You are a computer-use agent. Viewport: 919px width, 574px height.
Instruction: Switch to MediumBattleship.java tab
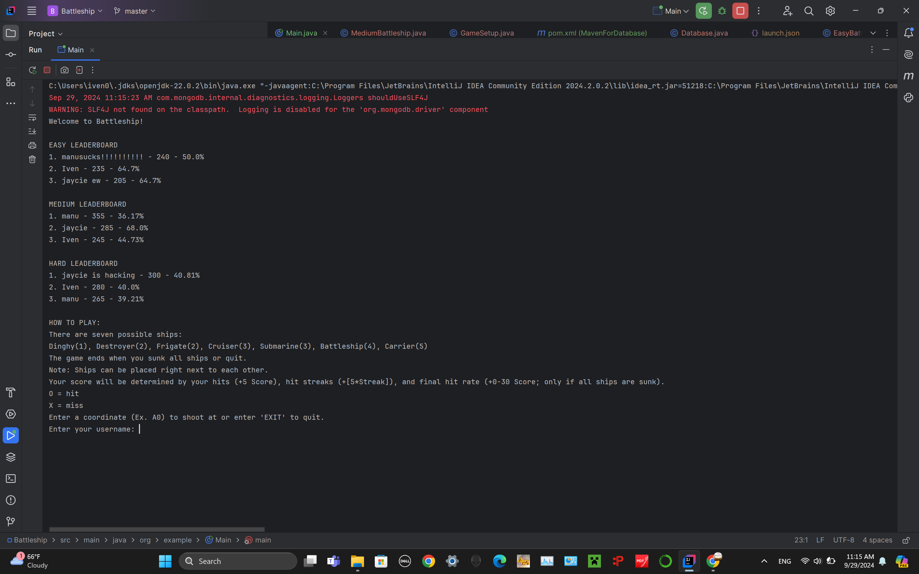388,33
